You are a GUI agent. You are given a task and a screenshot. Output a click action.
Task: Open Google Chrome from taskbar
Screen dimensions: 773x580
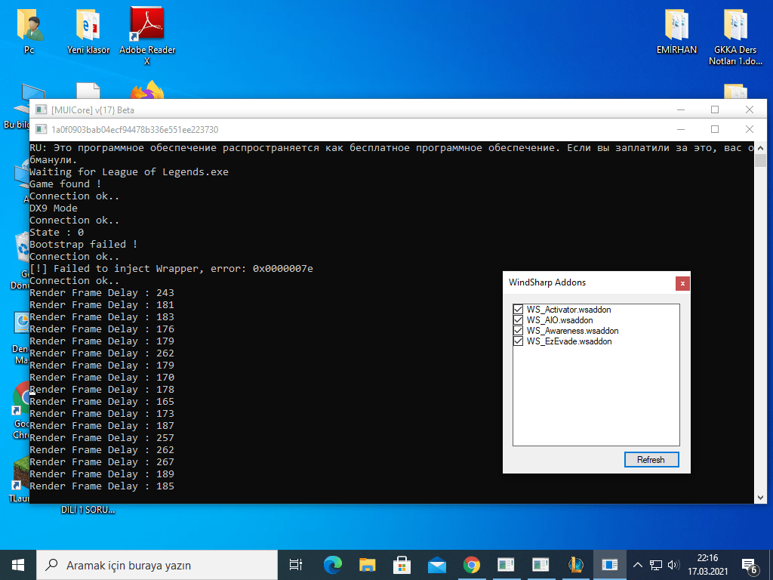click(471, 565)
